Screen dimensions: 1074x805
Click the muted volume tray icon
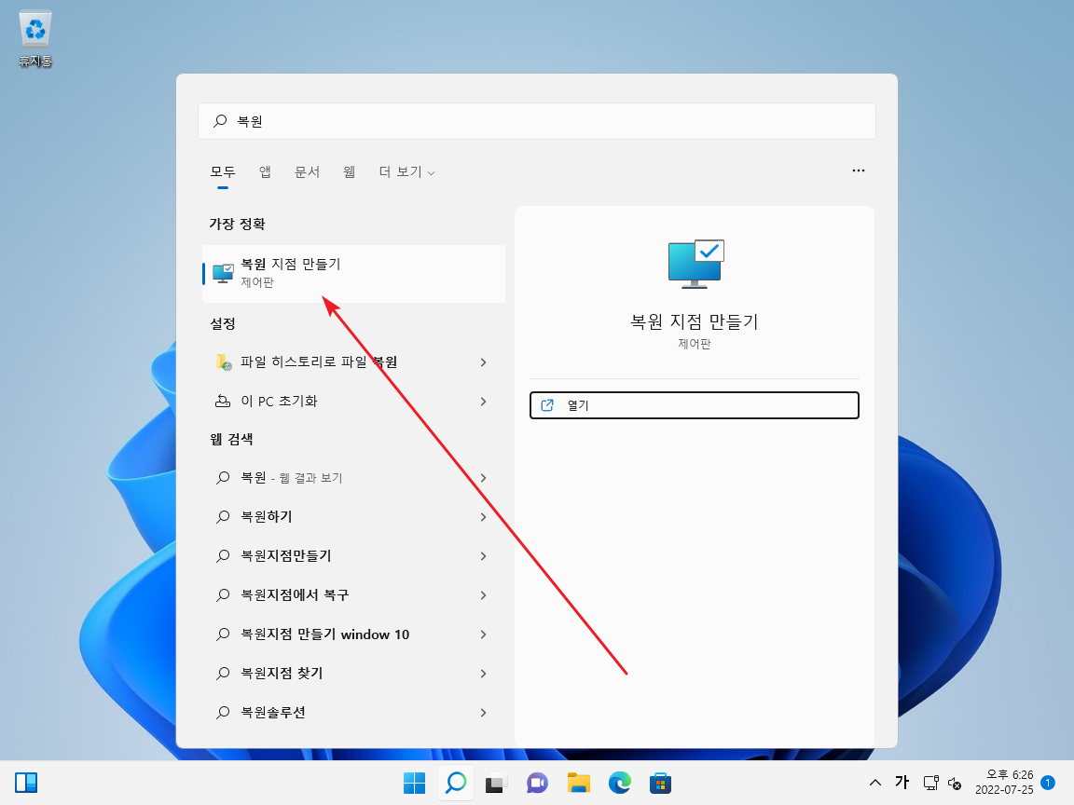click(954, 783)
